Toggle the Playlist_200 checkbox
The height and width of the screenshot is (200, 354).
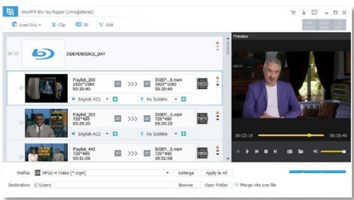[x=21, y=88]
